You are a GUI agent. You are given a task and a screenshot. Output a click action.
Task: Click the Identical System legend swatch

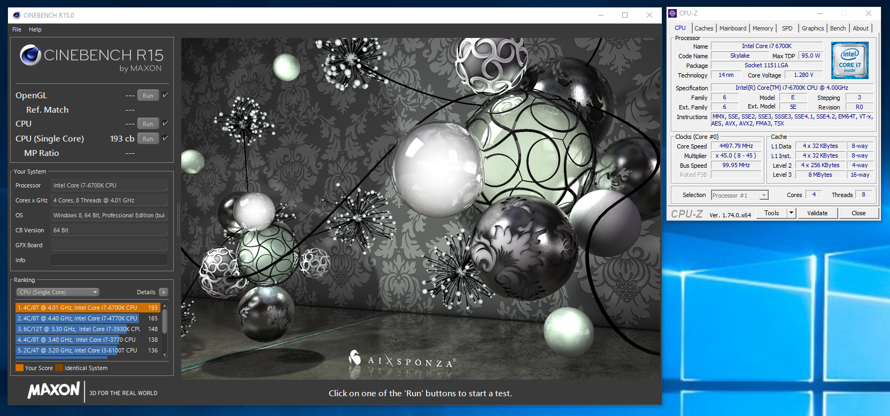click(x=59, y=368)
